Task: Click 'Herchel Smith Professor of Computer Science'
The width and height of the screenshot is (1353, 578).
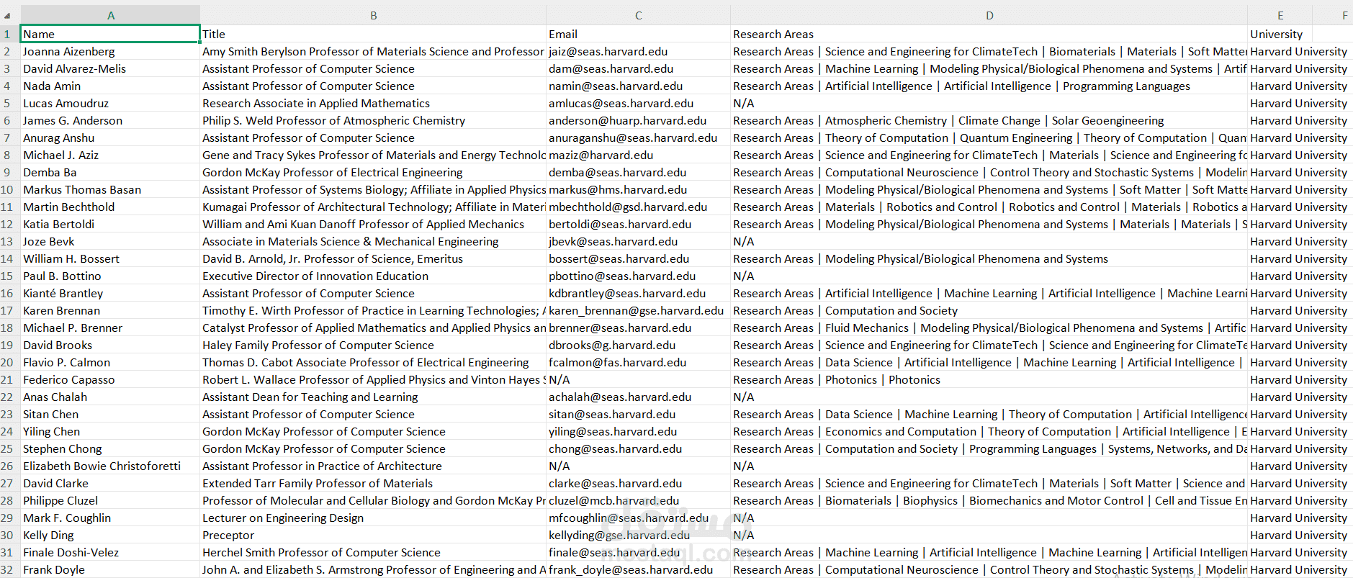Action: pyautogui.click(x=321, y=552)
